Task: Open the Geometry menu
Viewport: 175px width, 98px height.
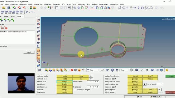Action: (23, 4)
